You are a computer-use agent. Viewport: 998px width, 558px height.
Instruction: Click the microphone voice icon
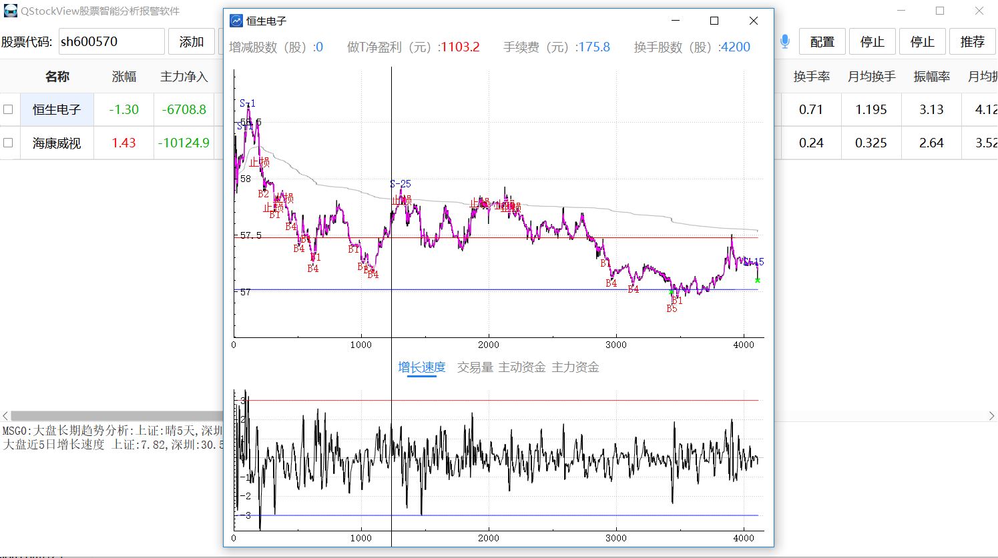[785, 41]
